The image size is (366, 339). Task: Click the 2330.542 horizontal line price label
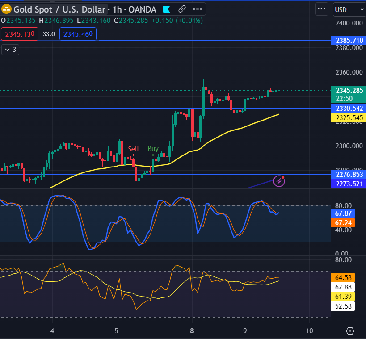348,109
